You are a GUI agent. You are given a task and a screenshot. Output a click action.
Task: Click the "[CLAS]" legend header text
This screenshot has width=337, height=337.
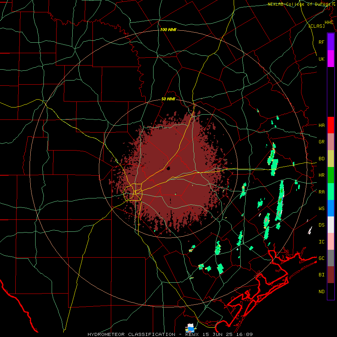(316, 26)
